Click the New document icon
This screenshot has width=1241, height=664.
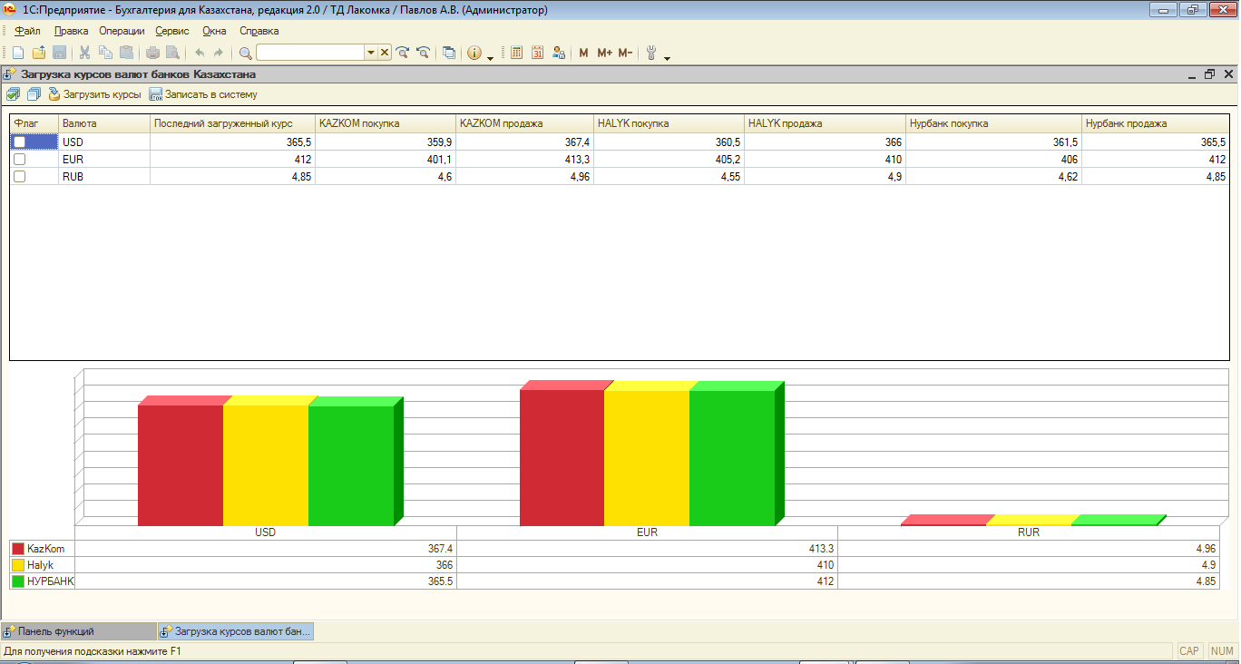(18, 53)
